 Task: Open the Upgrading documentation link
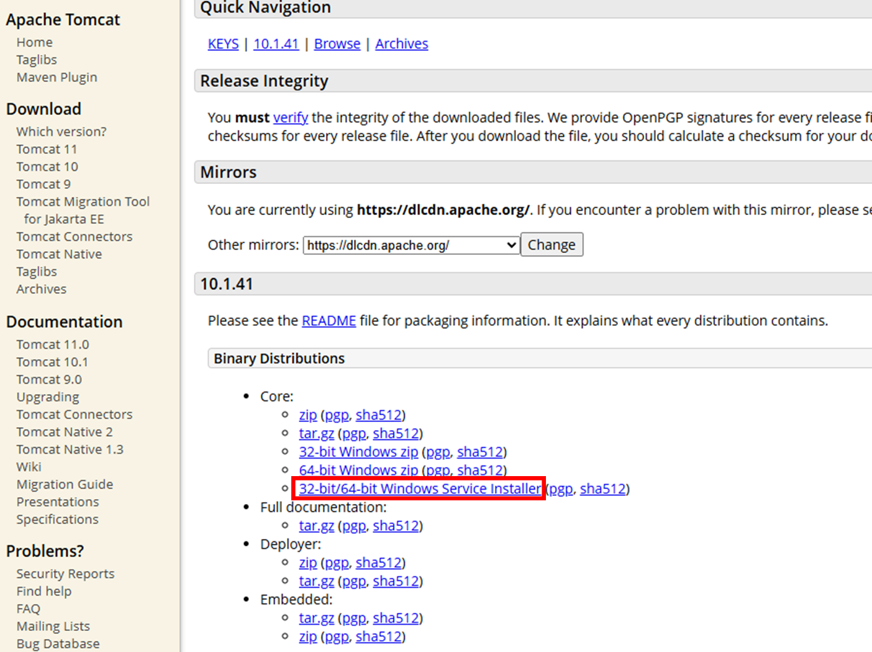(48, 397)
